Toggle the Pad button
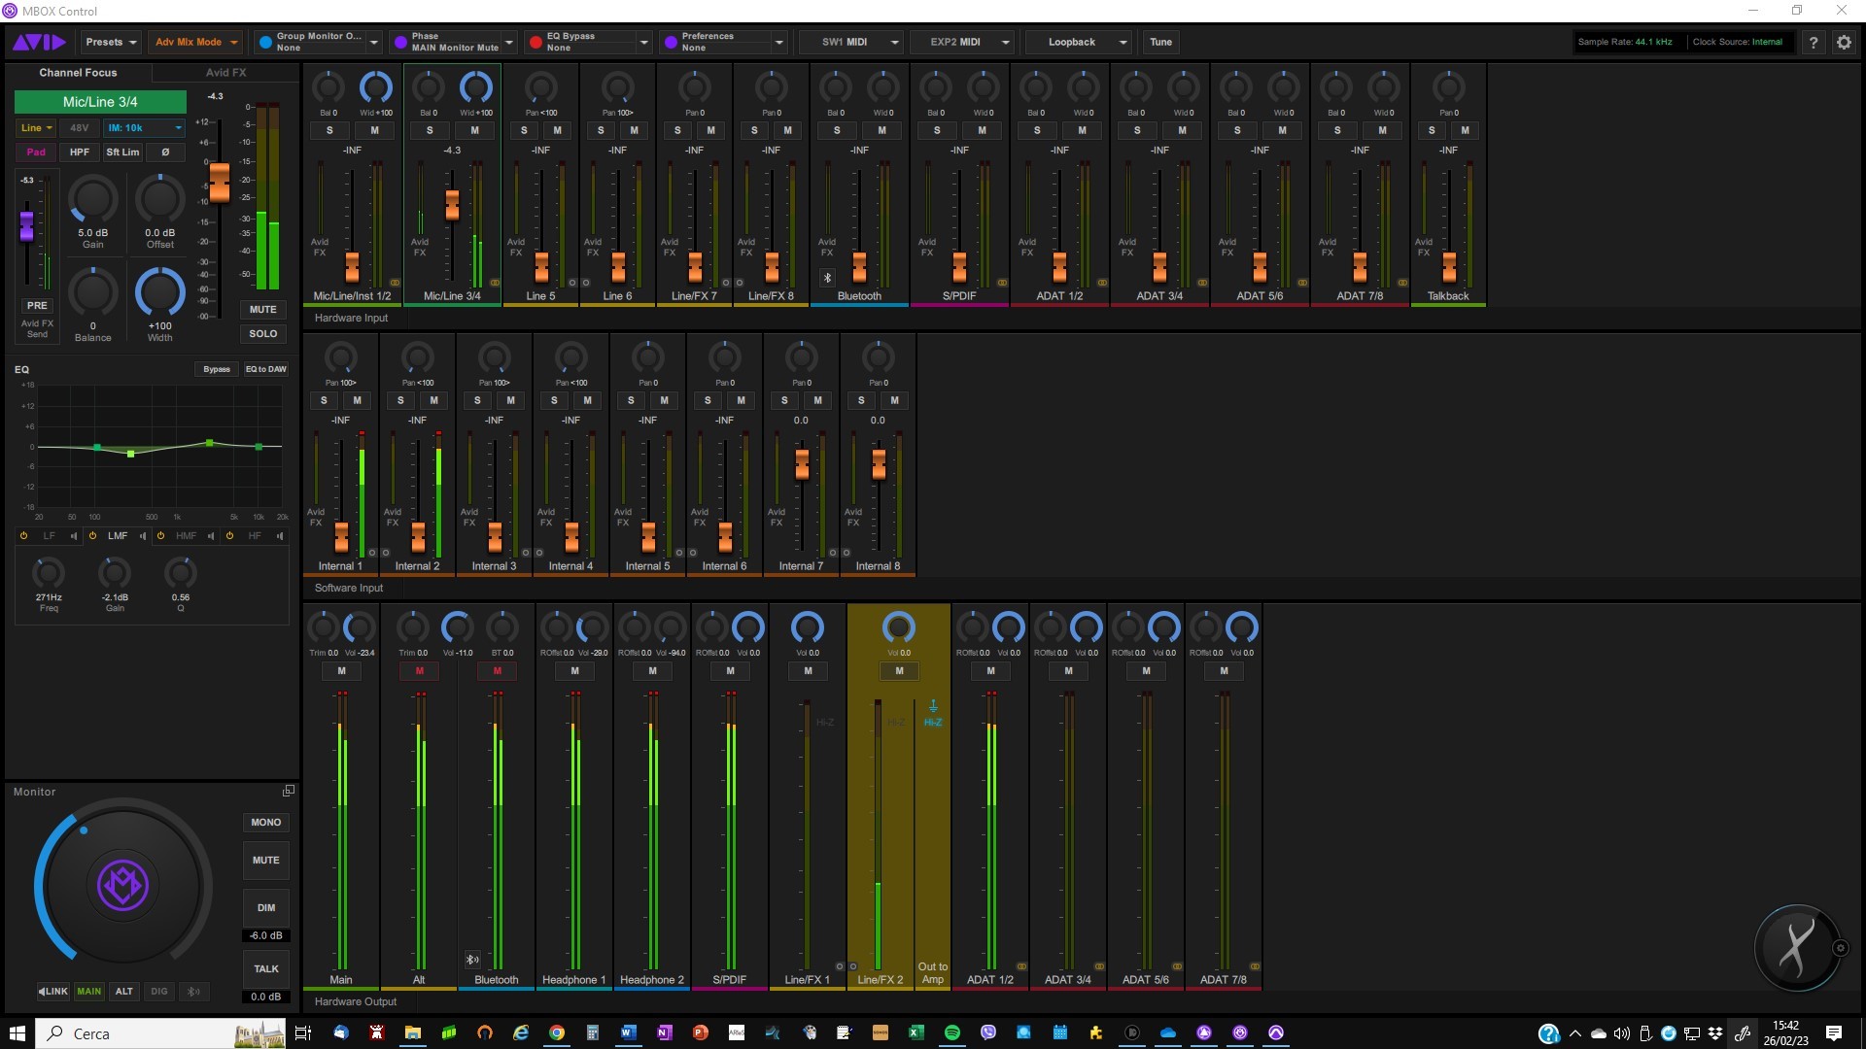Image resolution: width=1866 pixels, height=1049 pixels. [36, 152]
